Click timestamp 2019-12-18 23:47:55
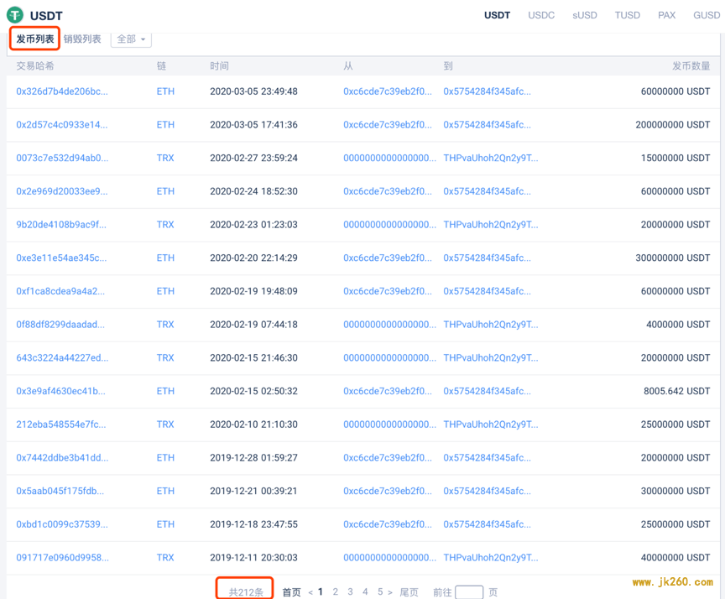 click(254, 524)
